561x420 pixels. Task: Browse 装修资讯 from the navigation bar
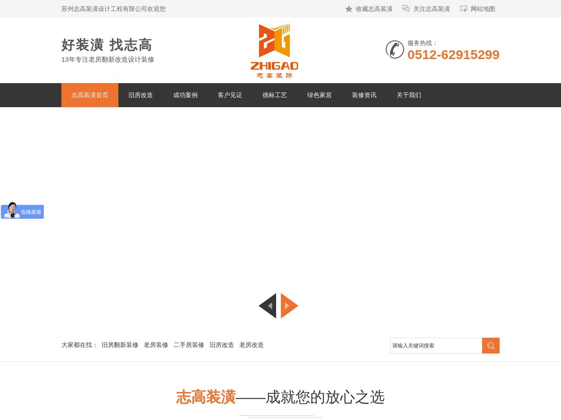coord(364,95)
